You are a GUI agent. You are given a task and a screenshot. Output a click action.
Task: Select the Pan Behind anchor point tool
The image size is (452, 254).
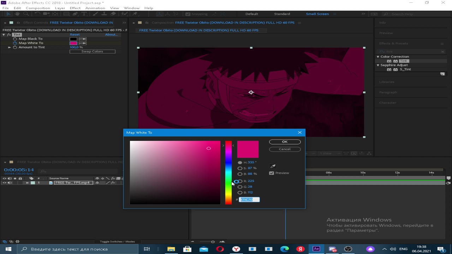(x=55, y=14)
